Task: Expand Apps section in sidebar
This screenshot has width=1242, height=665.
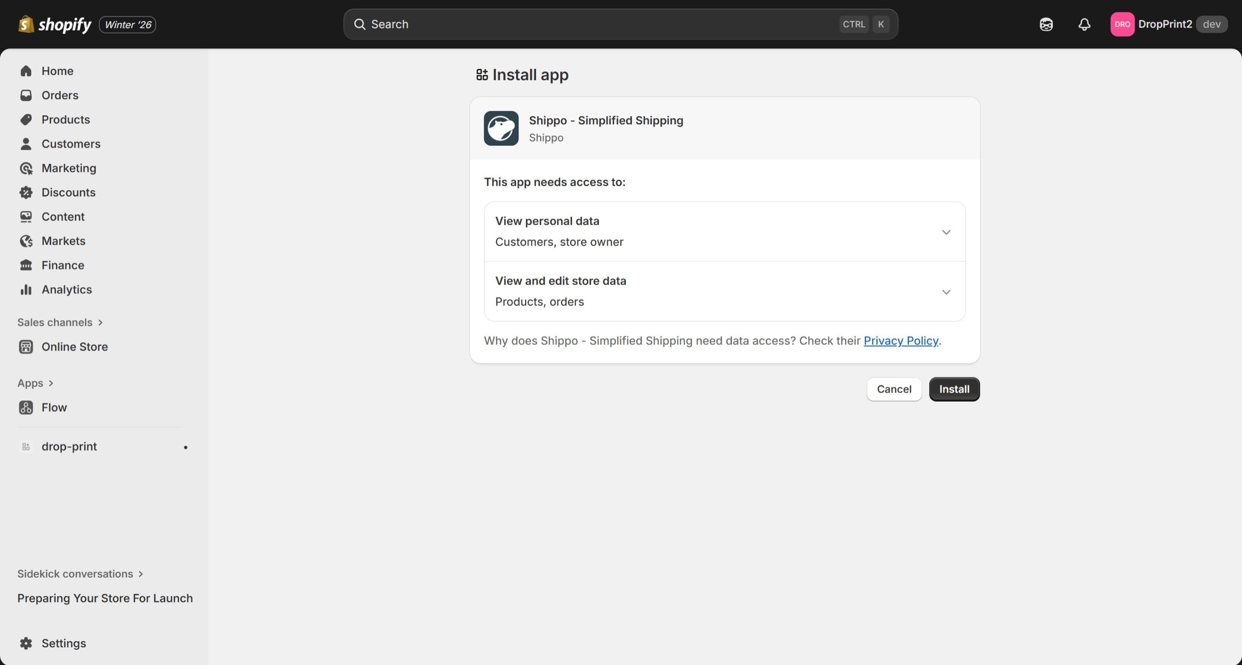Action: pyautogui.click(x=36, y=383)
